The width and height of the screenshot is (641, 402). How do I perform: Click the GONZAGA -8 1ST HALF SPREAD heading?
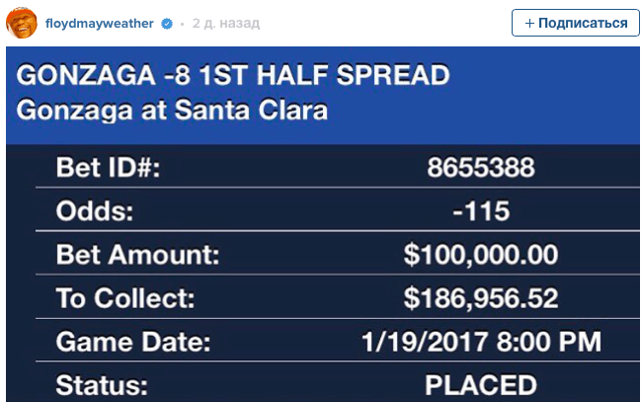pyautogui.click(x=233, y=75)
